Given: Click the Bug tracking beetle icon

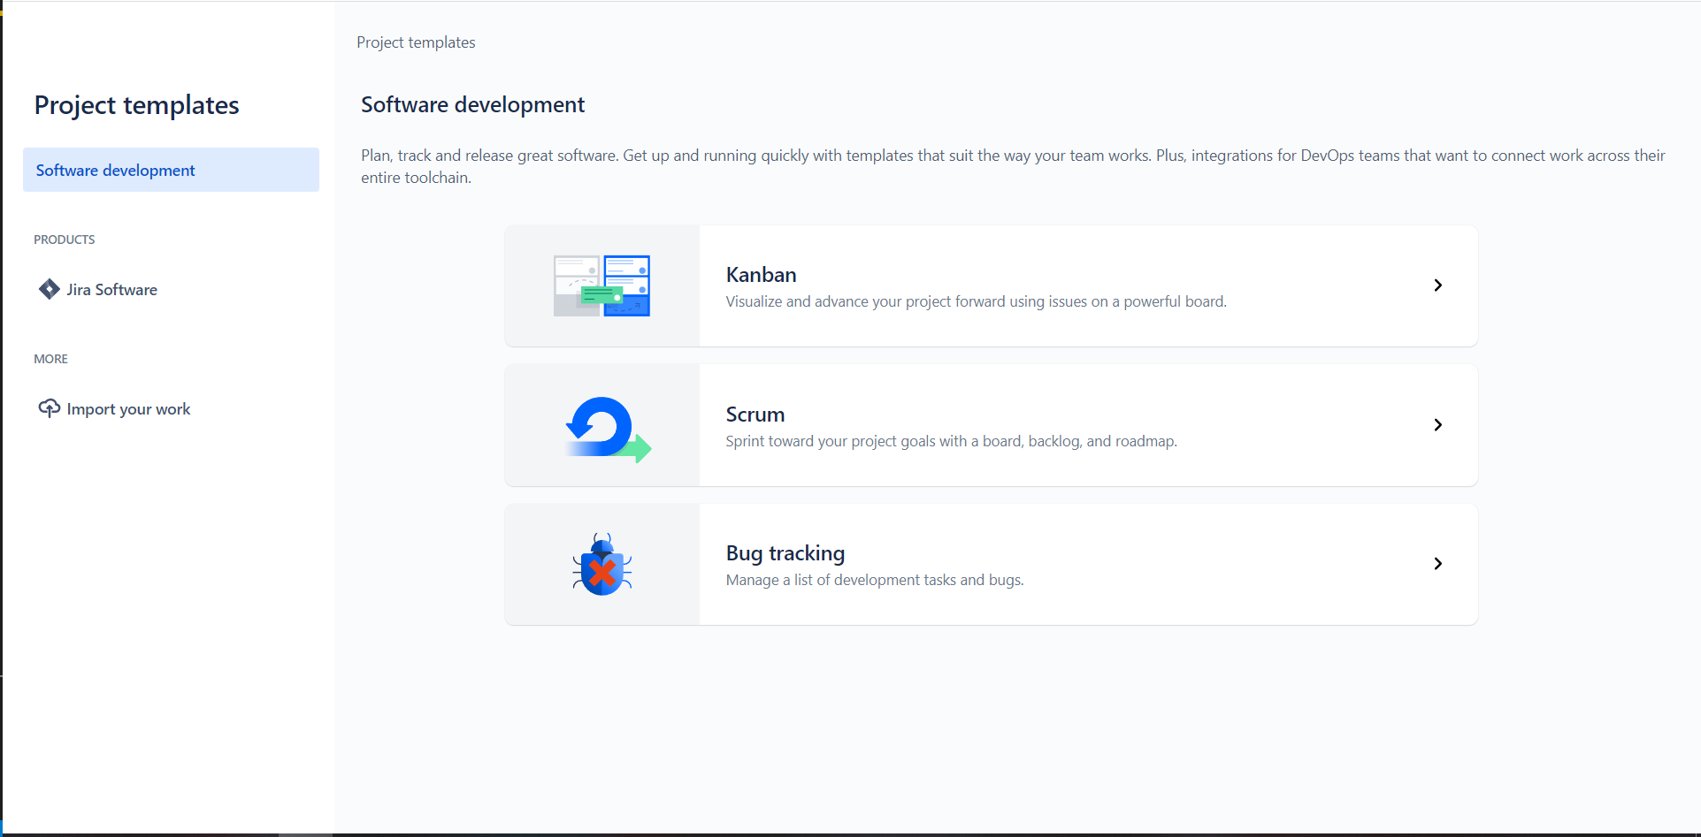Looking at the screenshot, I should click(602, 565).
